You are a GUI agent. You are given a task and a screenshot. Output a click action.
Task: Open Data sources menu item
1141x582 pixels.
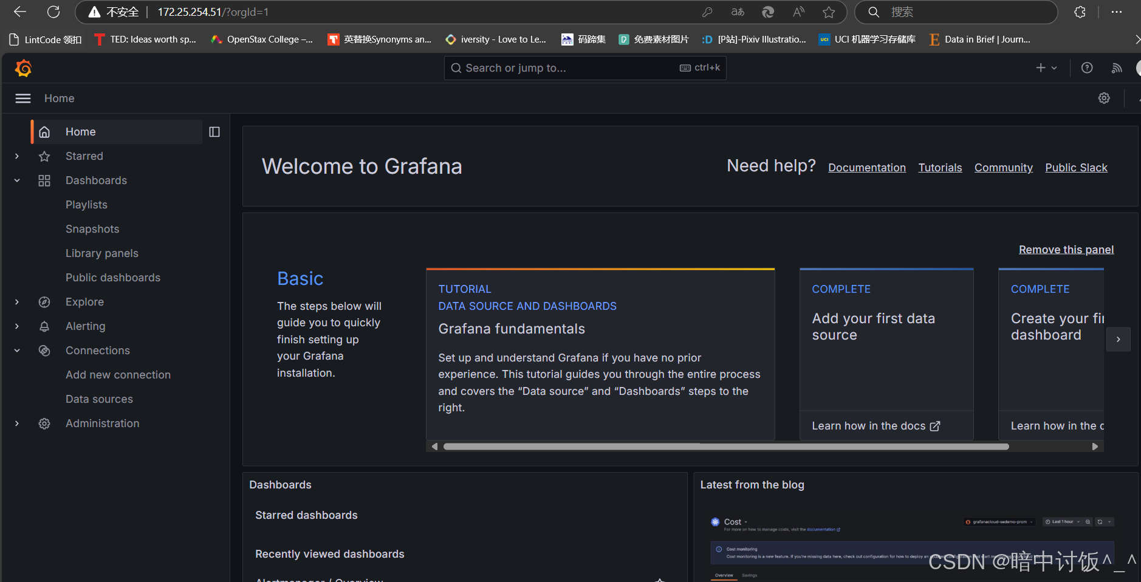pyautogui.click(x=99, y=399)
